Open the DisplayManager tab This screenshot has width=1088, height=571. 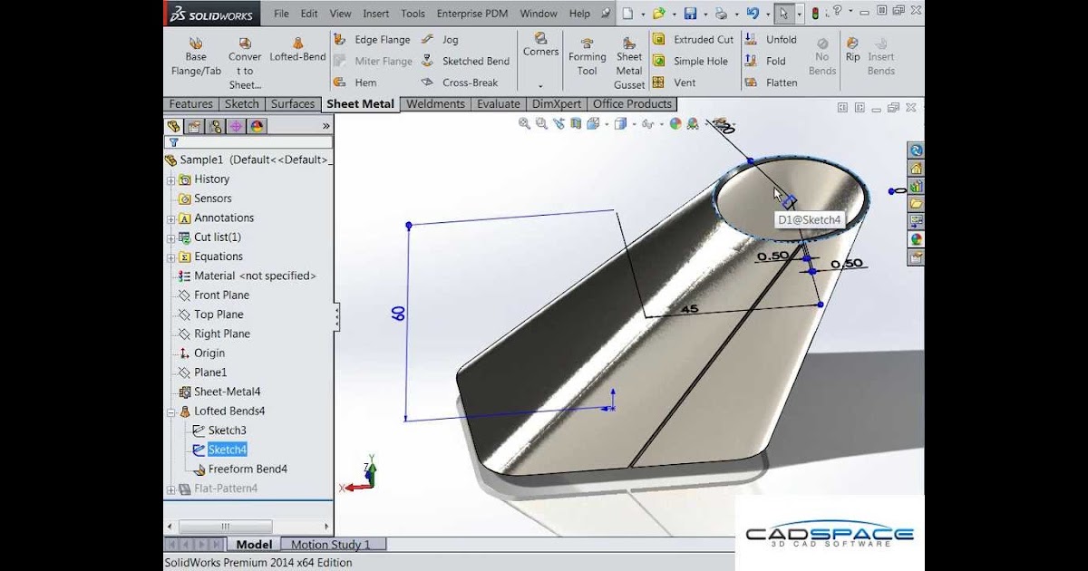pos(257,126)
